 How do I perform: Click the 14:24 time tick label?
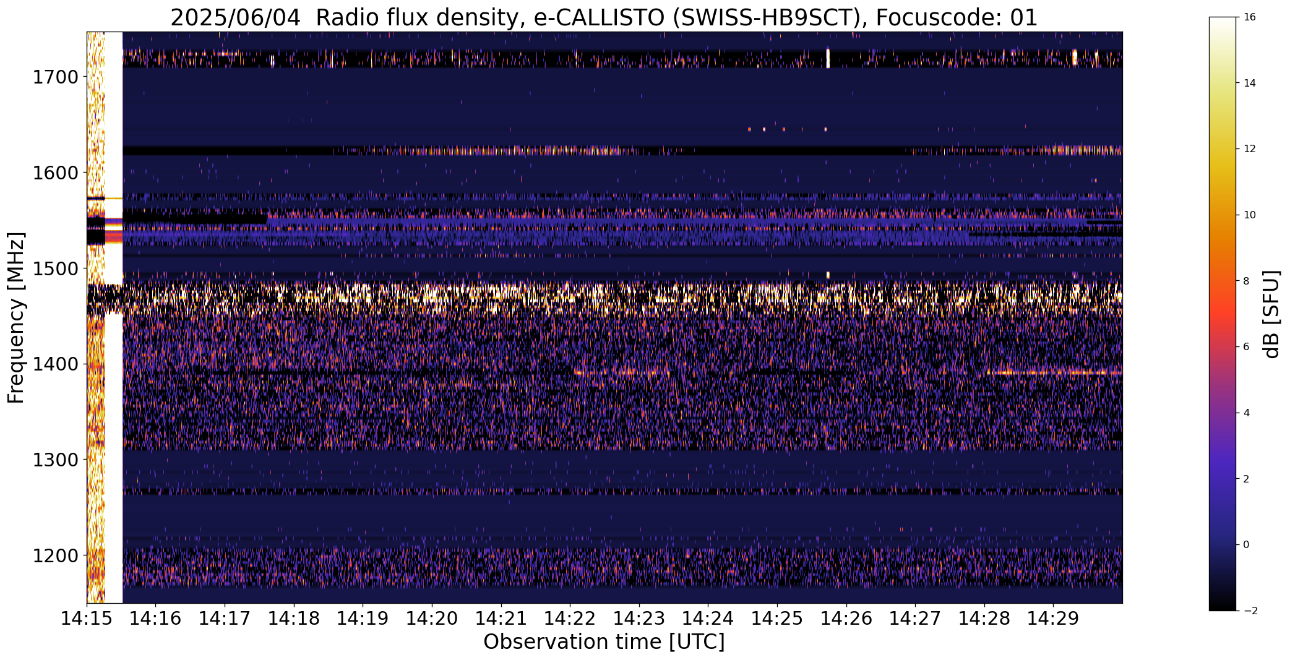coord(708,619)
